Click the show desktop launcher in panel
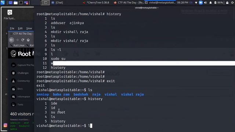 (x=10, y=3)
